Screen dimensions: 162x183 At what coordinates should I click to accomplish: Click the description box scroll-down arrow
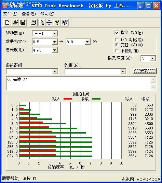[x=153, y=87]
